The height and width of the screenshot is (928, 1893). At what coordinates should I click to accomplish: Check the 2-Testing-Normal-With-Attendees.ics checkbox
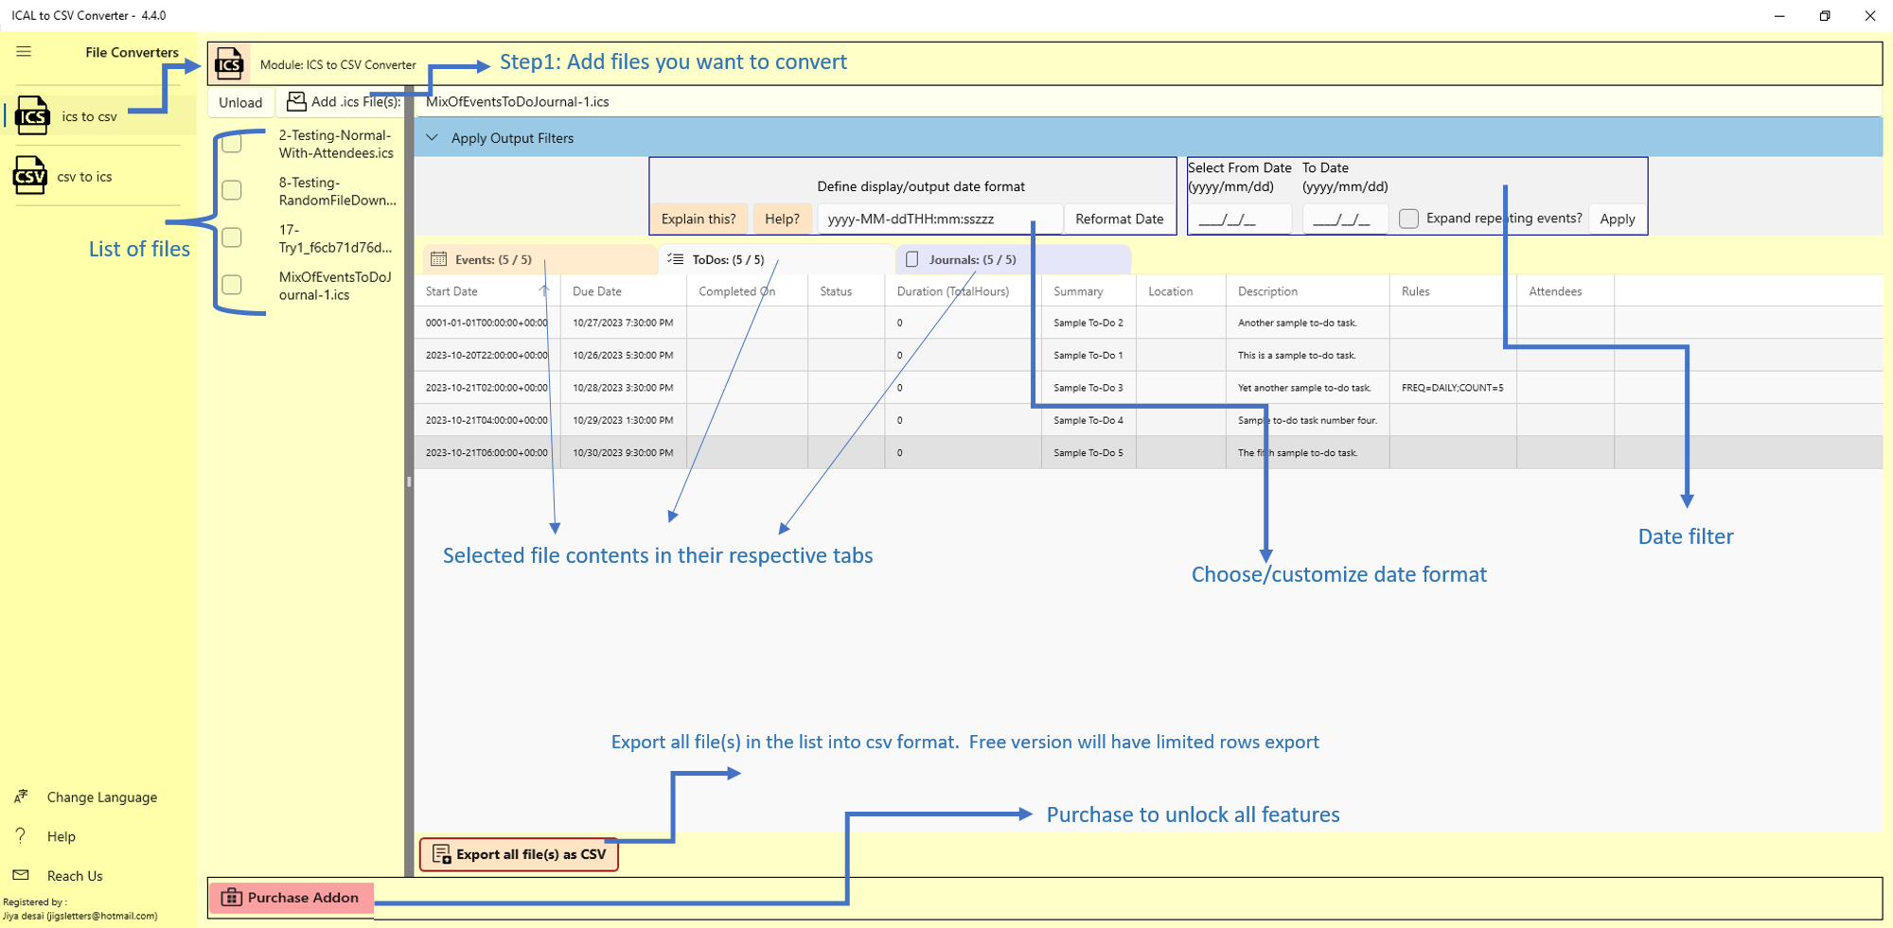coord(232,143)
